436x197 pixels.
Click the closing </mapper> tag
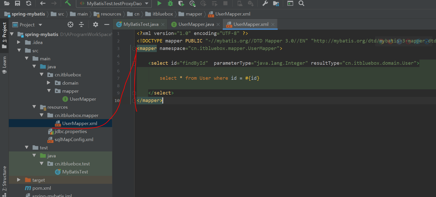click(x=150, y=100)
